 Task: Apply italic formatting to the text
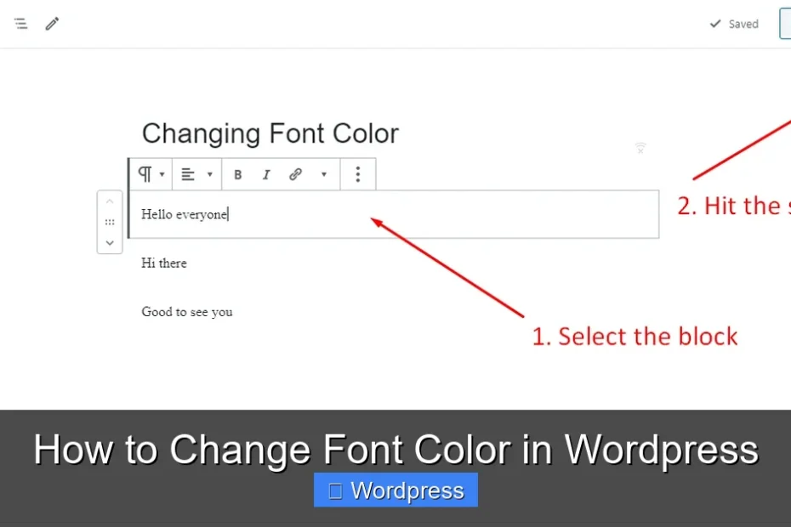tap(266, 174)
